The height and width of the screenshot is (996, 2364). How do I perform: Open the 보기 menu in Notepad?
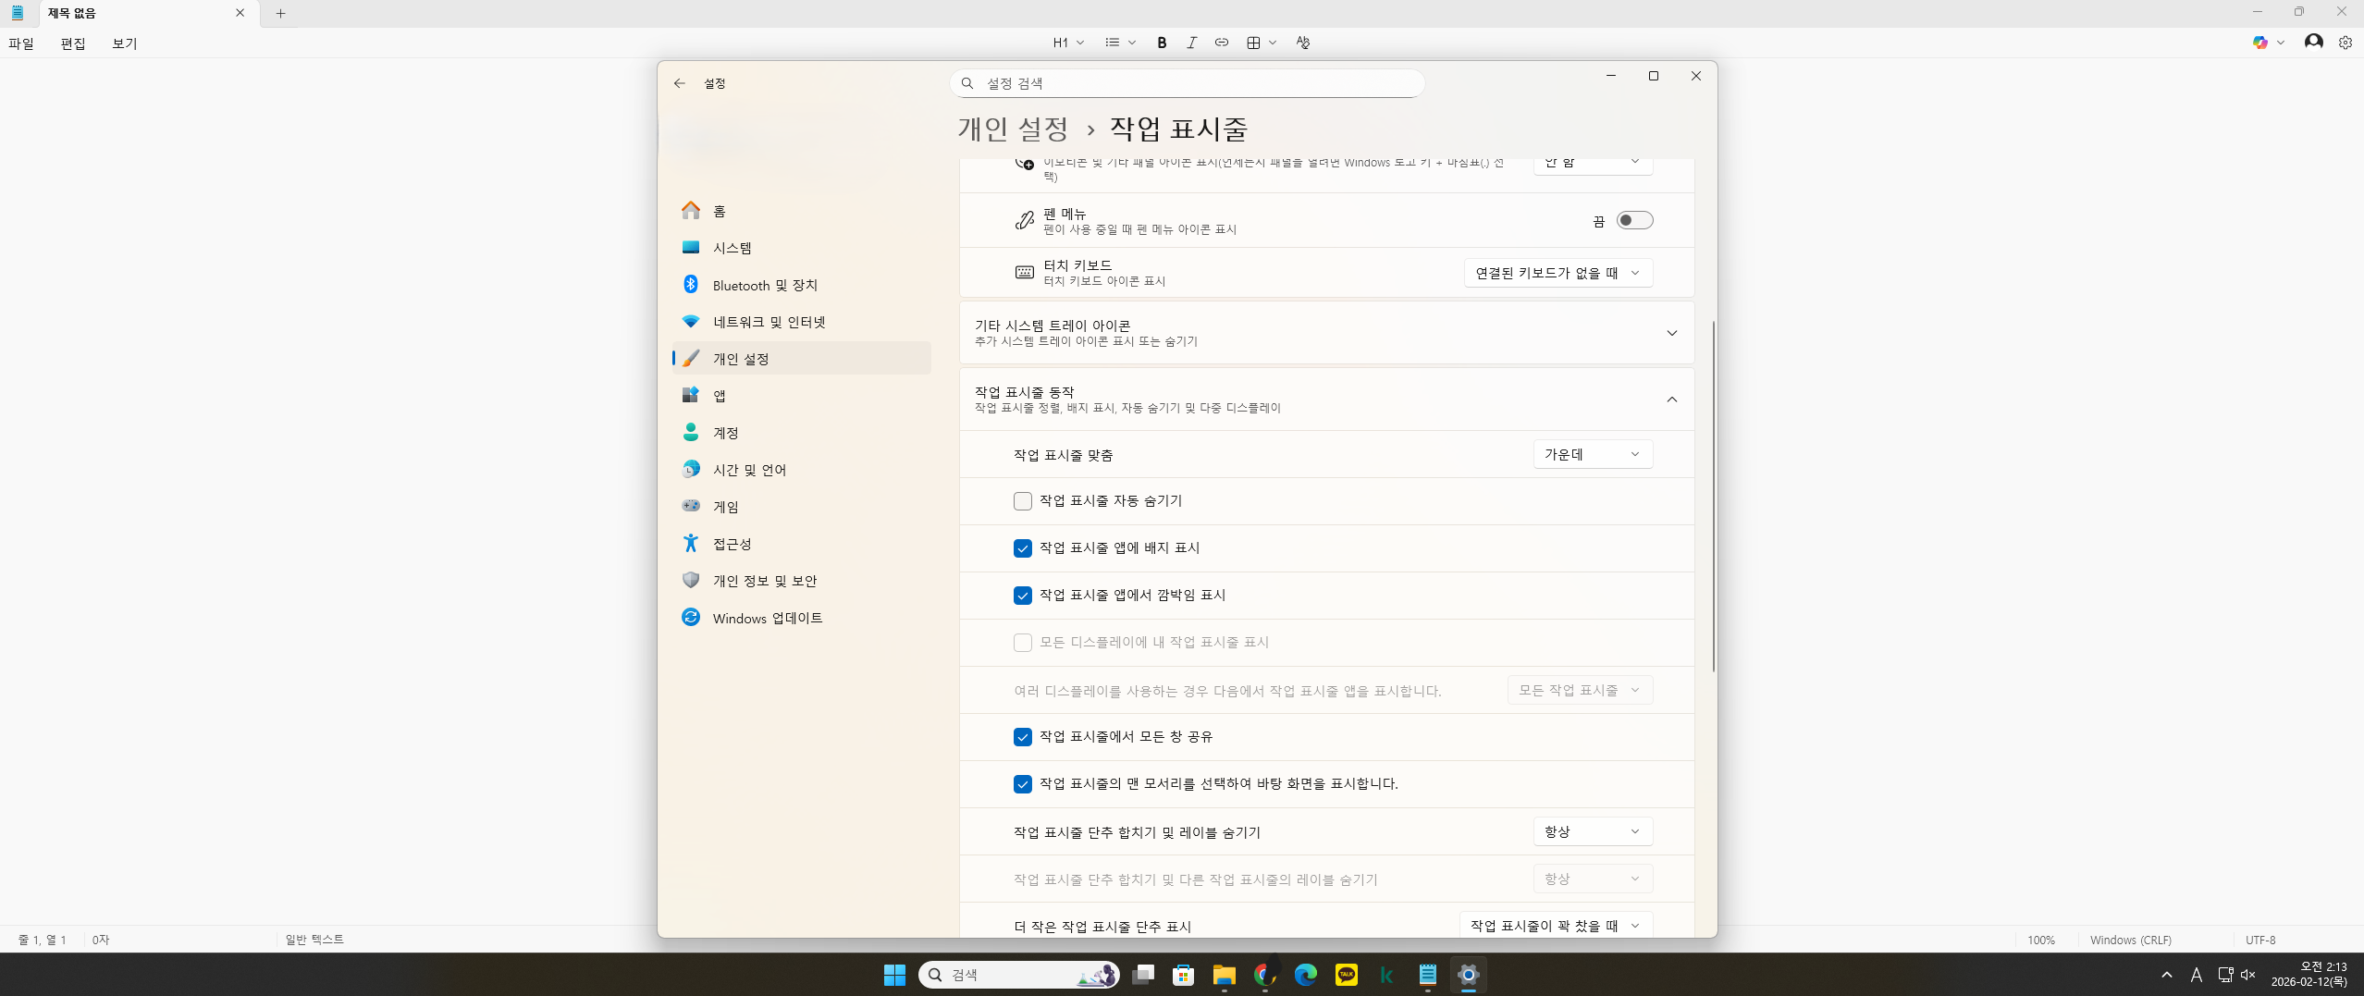pyautogui.click(x=124, y=43)
